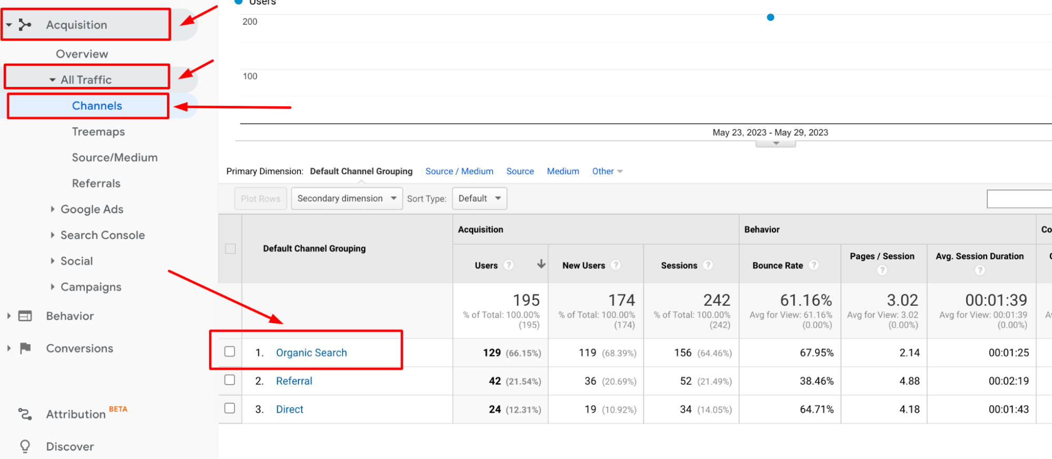Sort by Pages / Session column header
The width and height of the screenshot is (1052, 459).
882,256
